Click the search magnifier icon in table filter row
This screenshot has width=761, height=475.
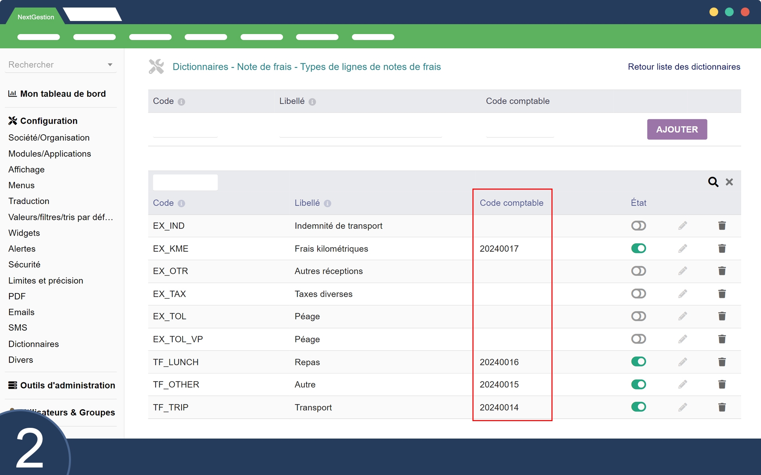coord(713,182)
